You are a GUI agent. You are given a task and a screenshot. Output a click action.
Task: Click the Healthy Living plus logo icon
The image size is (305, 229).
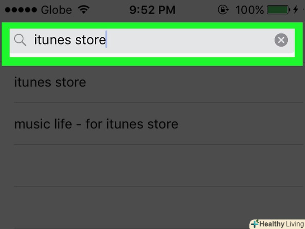(x=254, y=224)
